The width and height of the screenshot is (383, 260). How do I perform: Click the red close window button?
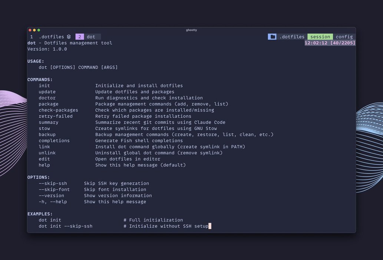point(30,30)
